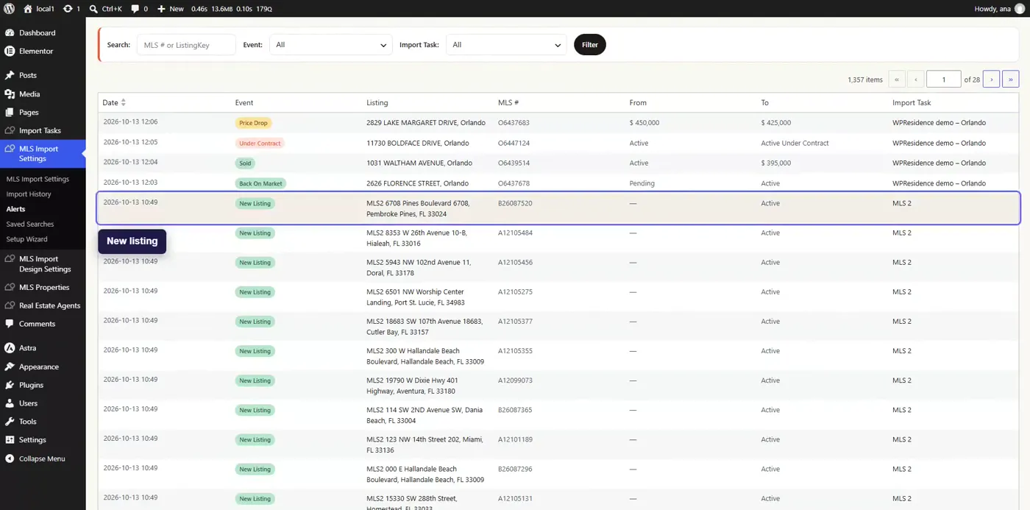Viewport: 1030px width, 510px height.
Task: Click listing 2829 LAKE MARGARET DRIVE, Orlando
Action: point(426,123)
